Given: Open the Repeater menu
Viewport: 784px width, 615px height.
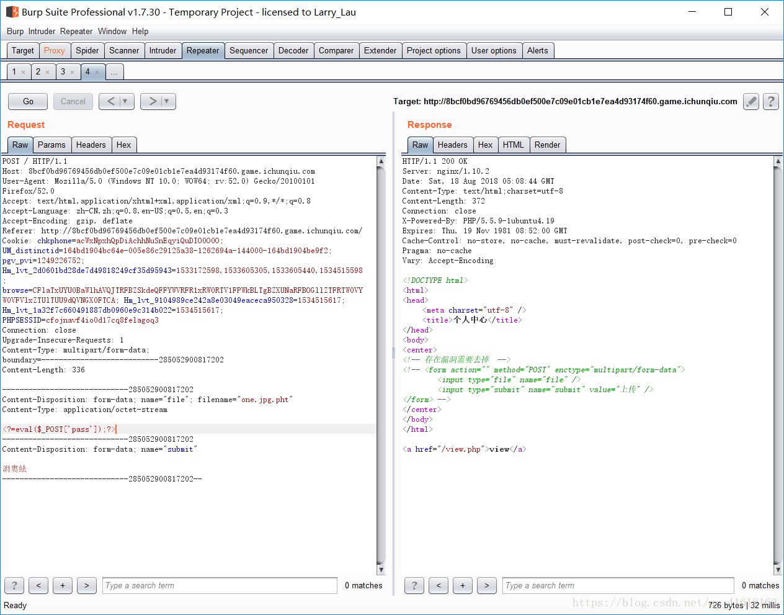Looking at the screenshot, I should [76, 31].
